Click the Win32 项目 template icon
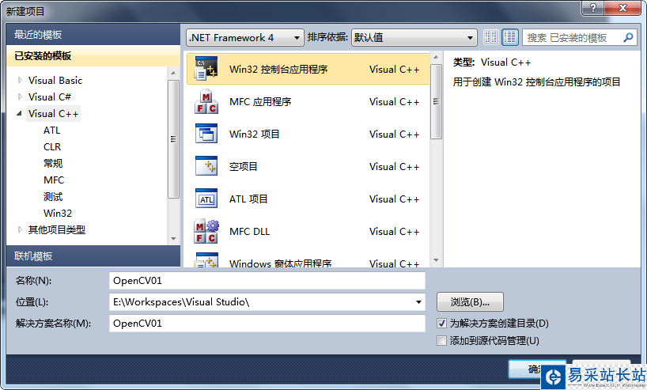The width and height of the screenshot is (647, 390). 206,134
